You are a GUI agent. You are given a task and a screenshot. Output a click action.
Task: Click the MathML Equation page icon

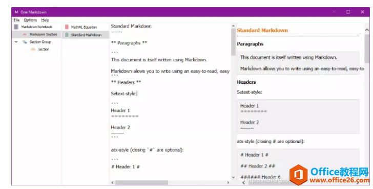point(67,27)
